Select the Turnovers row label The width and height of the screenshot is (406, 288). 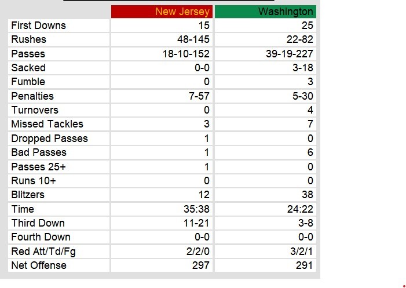[35, 110]
